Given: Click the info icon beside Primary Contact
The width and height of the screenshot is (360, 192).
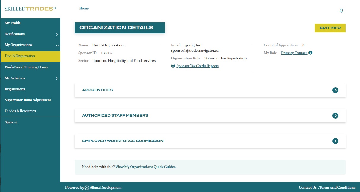Looking at the screenshot, I should pos(310,53).
